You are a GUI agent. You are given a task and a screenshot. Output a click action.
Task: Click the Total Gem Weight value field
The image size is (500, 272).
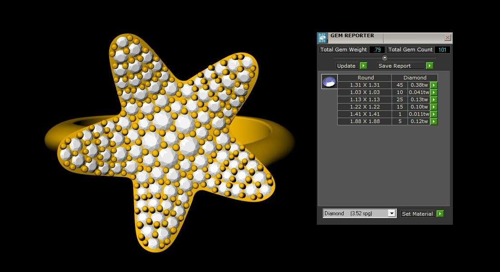pyautogui.click(x=377, y=49)
